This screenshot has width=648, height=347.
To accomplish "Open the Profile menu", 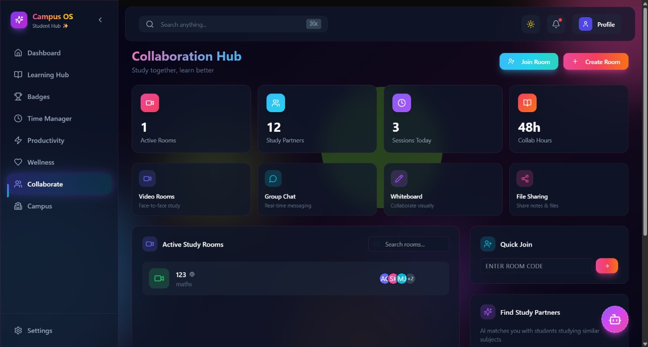I will (x=597, y=24).
